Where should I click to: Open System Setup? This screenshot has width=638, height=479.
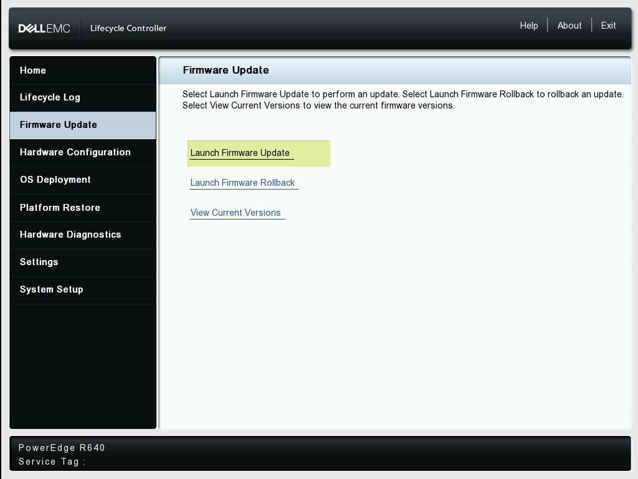pos(52,289)
